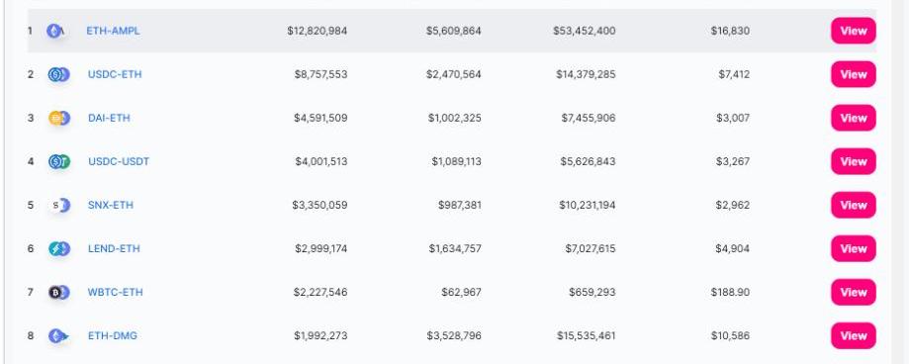Open the USDC-USDT pair link

tap(119, 161)
